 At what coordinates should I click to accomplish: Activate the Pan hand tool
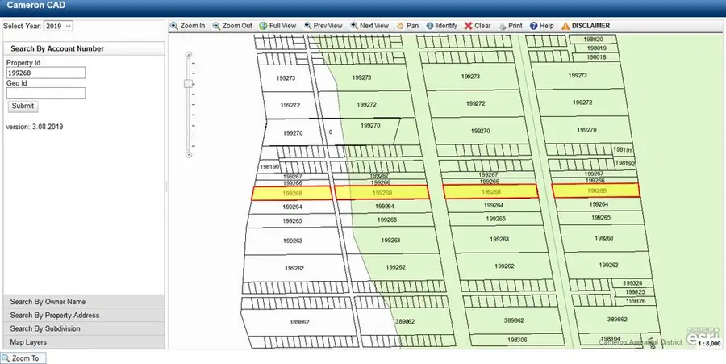point(407,26)
